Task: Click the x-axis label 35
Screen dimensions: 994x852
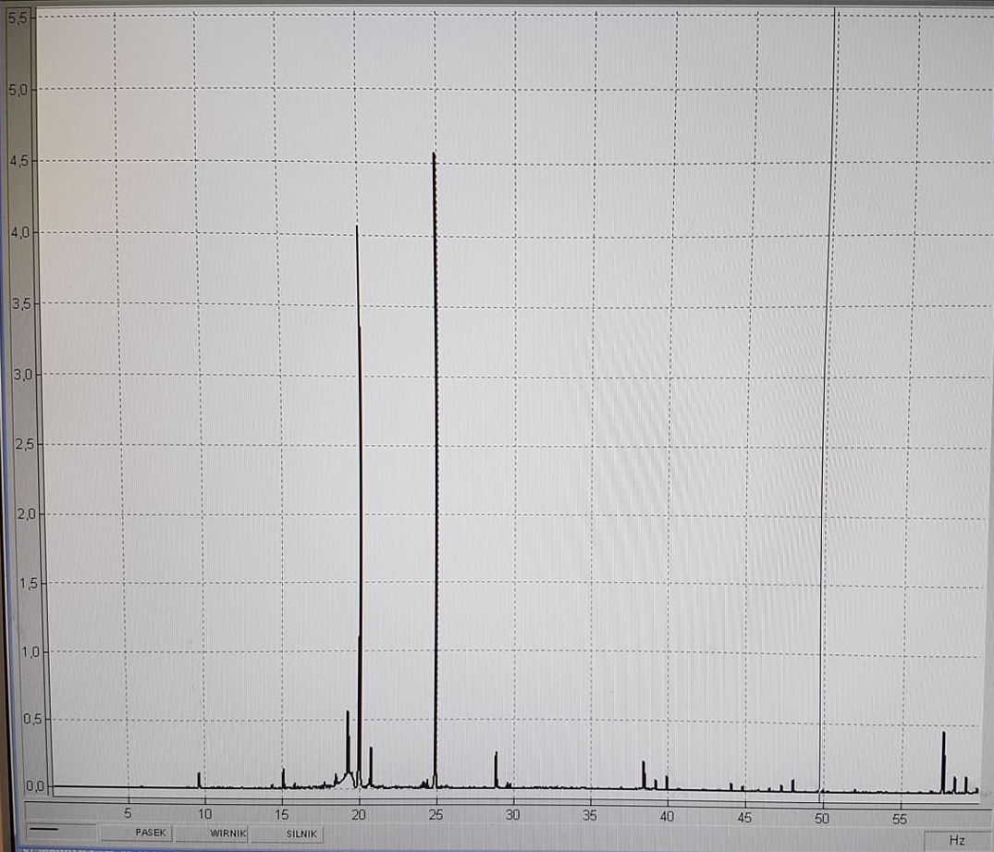Action: click(x=590, y=815)
